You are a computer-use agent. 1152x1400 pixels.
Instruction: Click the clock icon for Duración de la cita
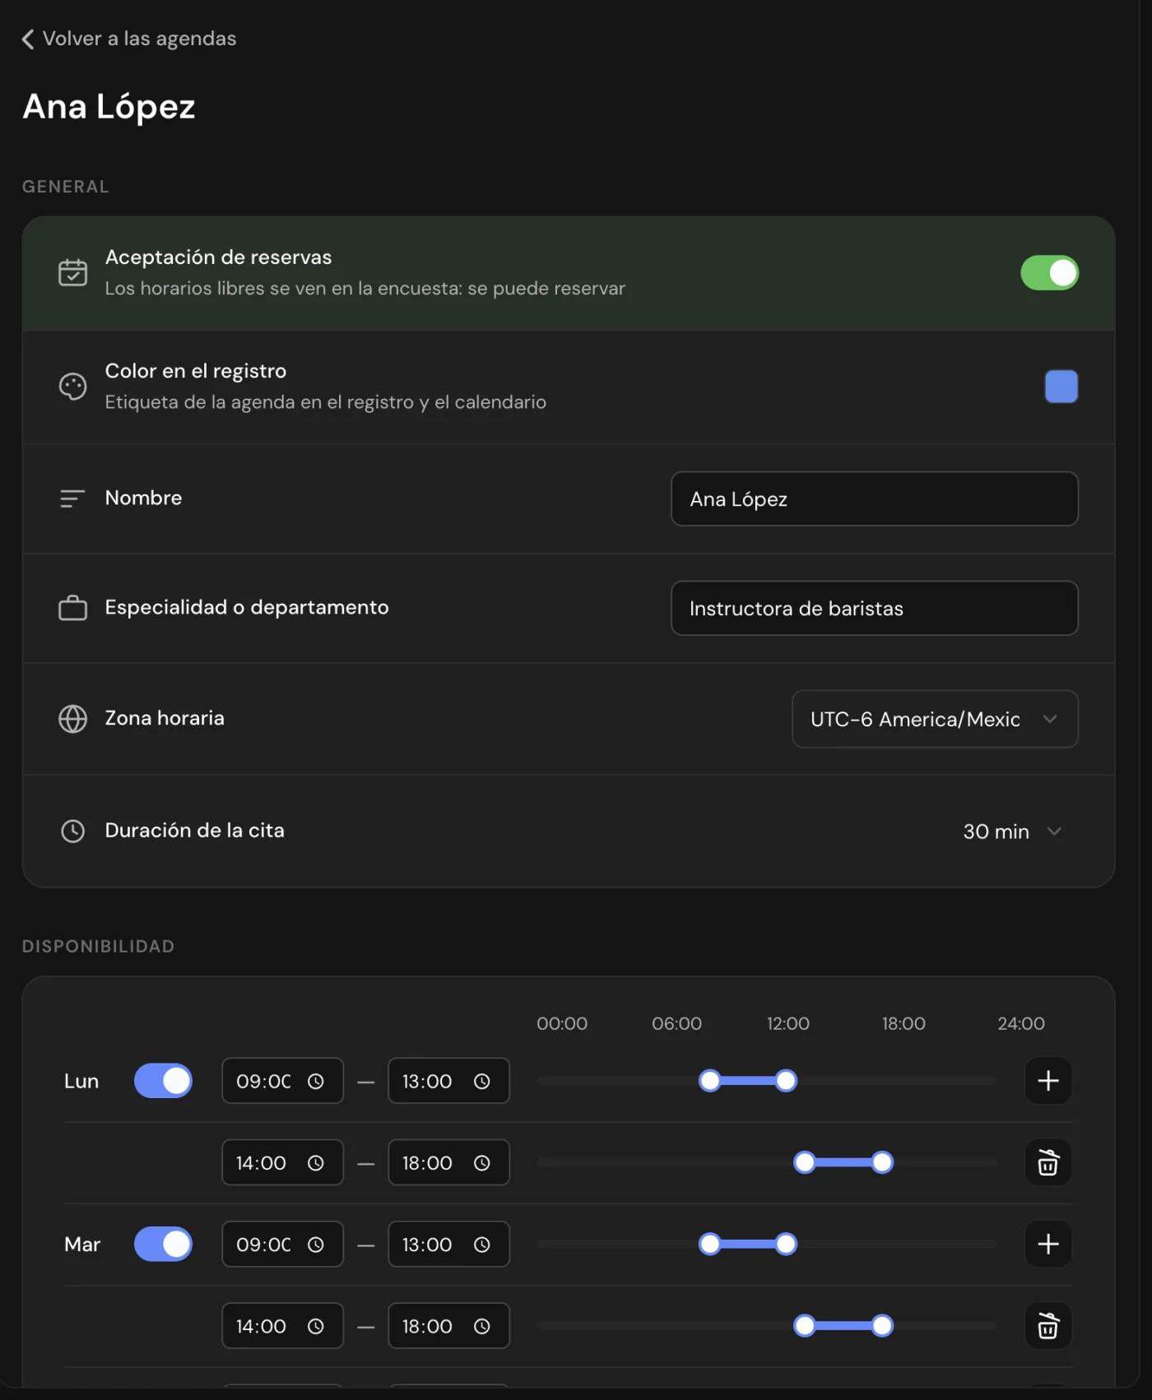pyautogui.click(x=73, y=831)
